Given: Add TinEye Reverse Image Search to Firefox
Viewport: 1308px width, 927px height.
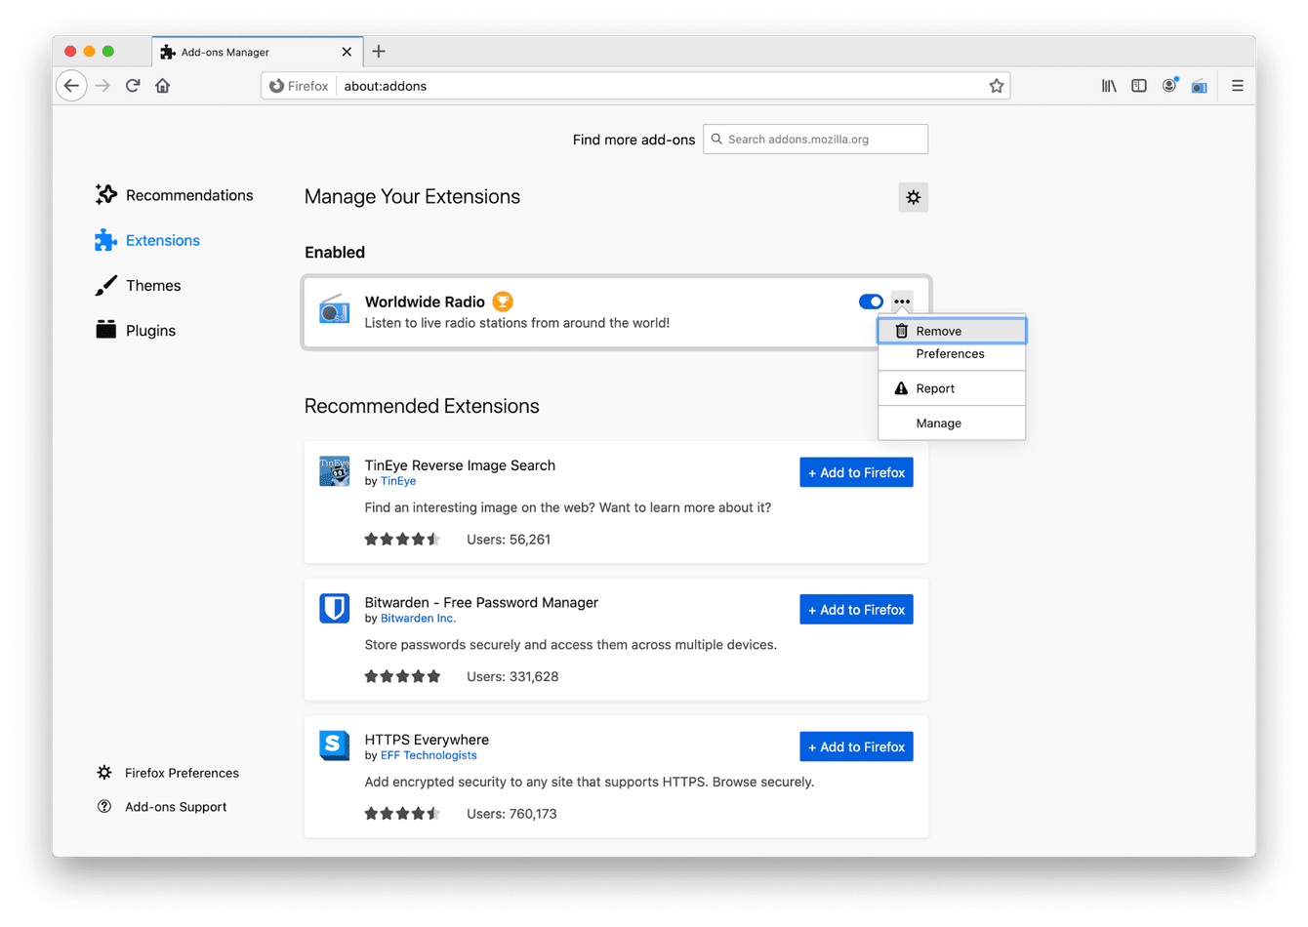Looking at the screenshot, I should coord(856,472).
